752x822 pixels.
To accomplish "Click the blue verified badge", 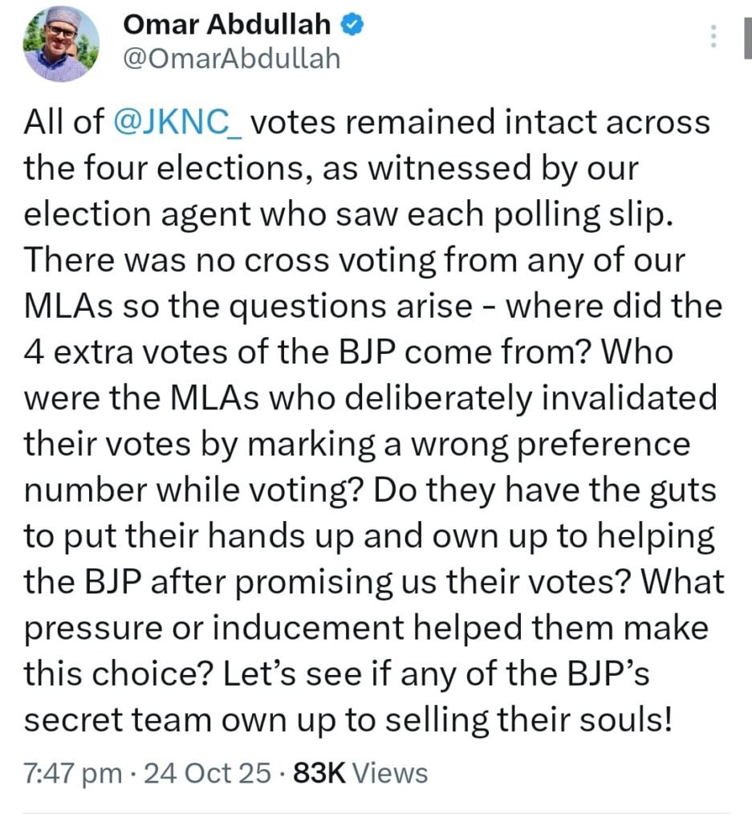I will pos(352,26).
